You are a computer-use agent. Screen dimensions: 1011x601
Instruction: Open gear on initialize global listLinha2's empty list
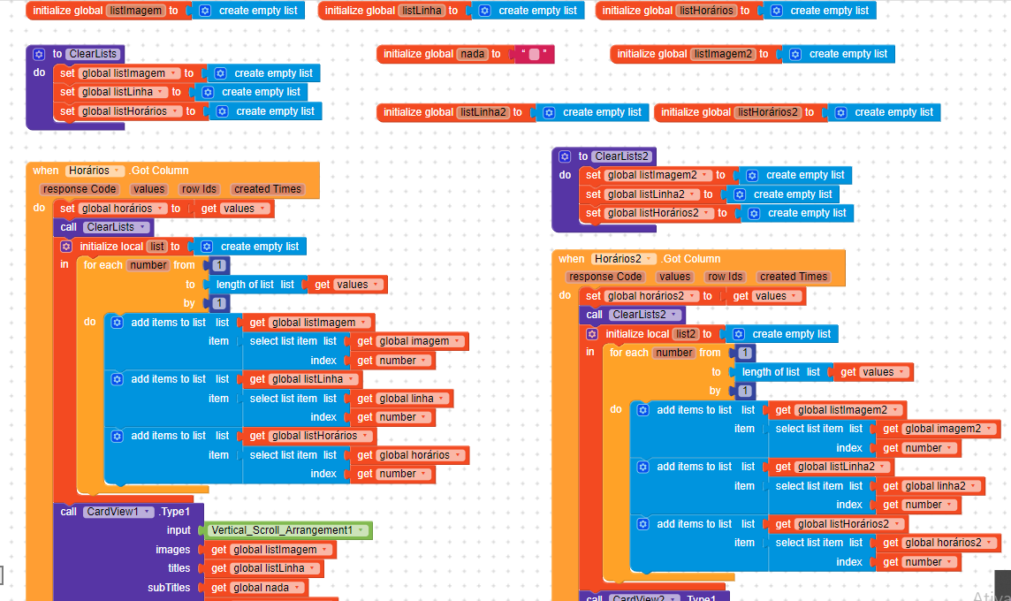pyautogui.click(x=550, y=113)
